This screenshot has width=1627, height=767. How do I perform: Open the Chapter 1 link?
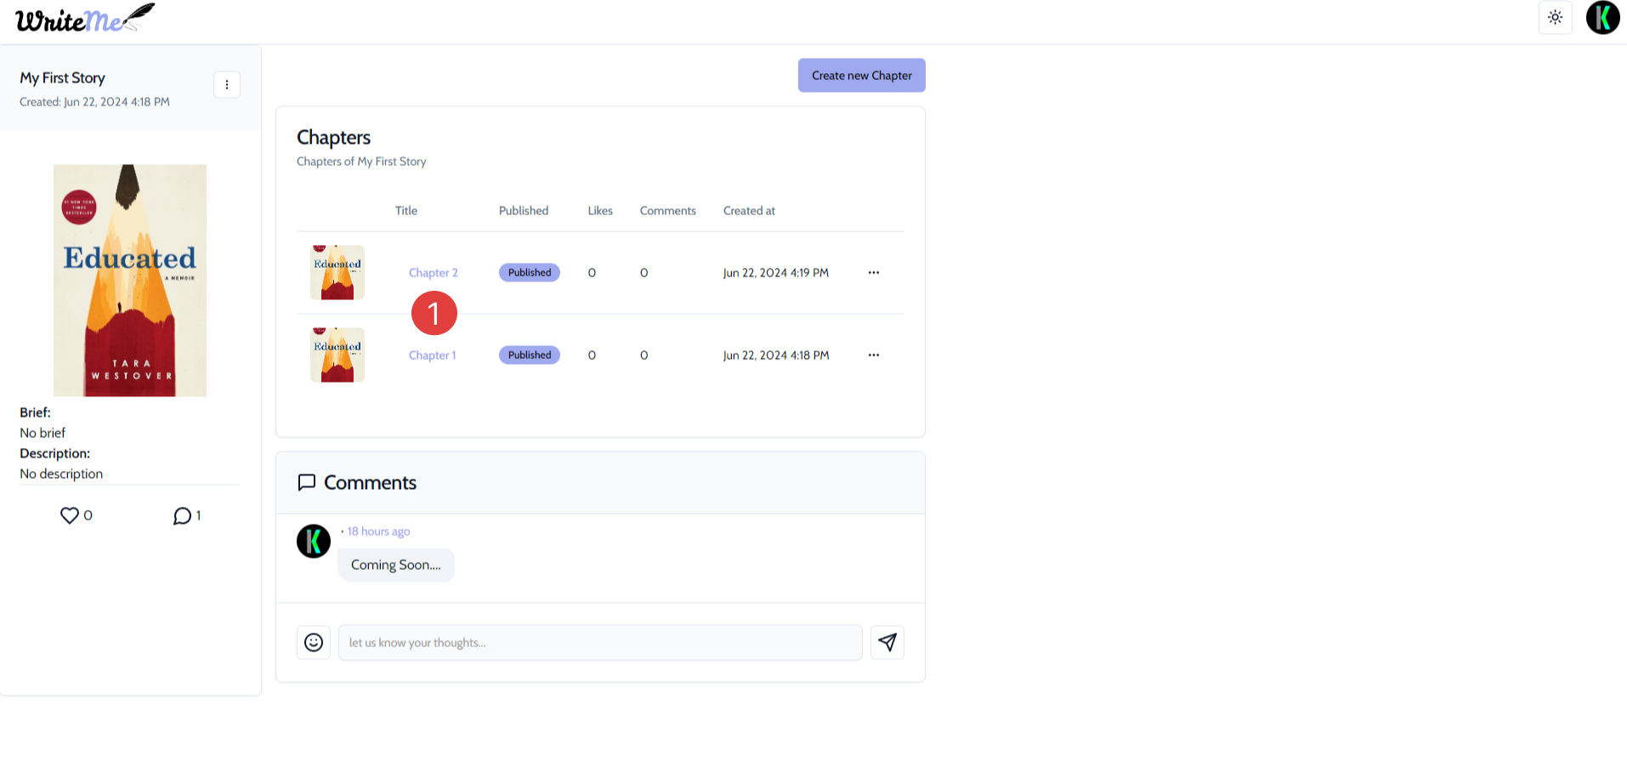pos(432,355)
